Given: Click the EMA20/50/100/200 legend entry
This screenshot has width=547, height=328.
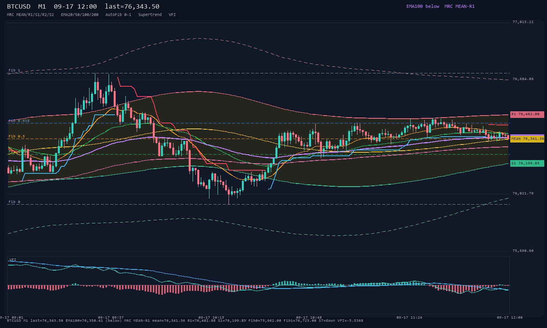Looking at the screenshot, I should coord(80,14).
